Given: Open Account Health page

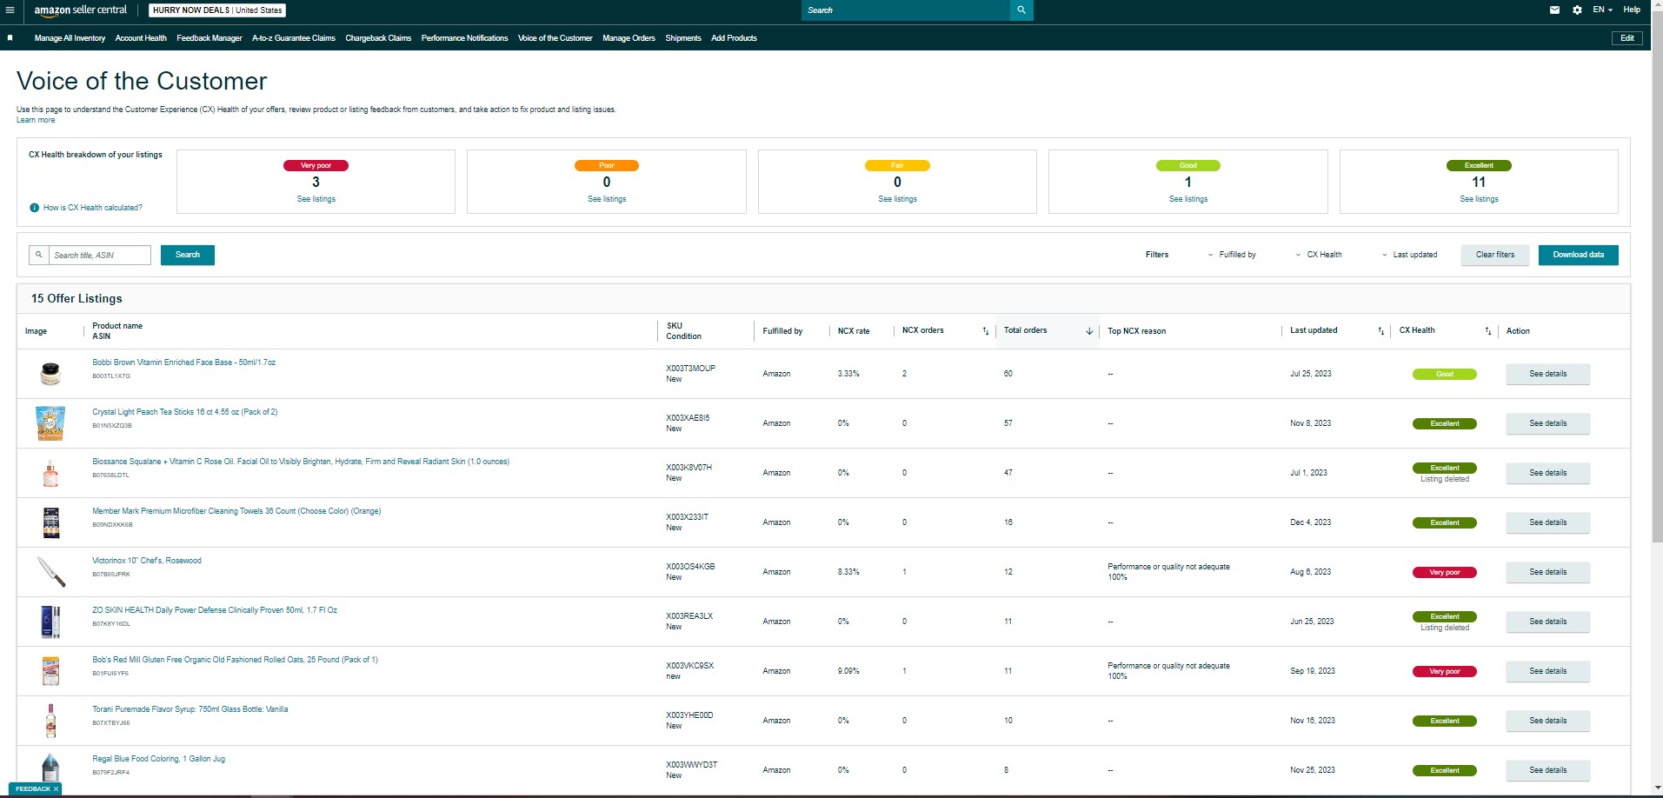Looking at the screenshot, I should (141, 38).
